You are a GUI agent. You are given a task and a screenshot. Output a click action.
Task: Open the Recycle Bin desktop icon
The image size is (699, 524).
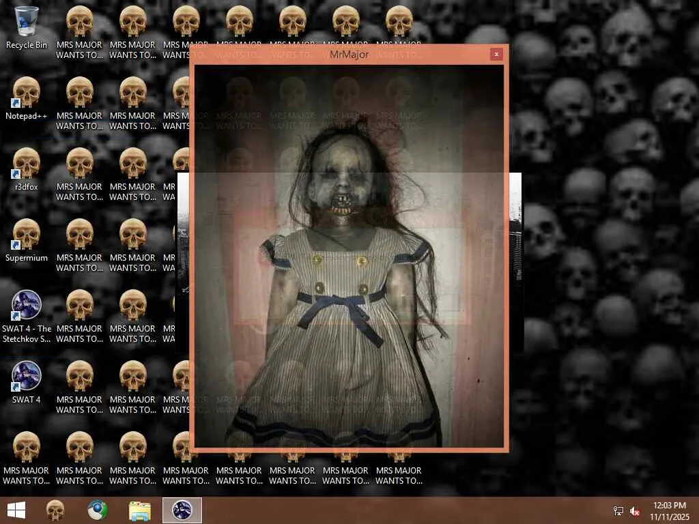tap(27, 27)
